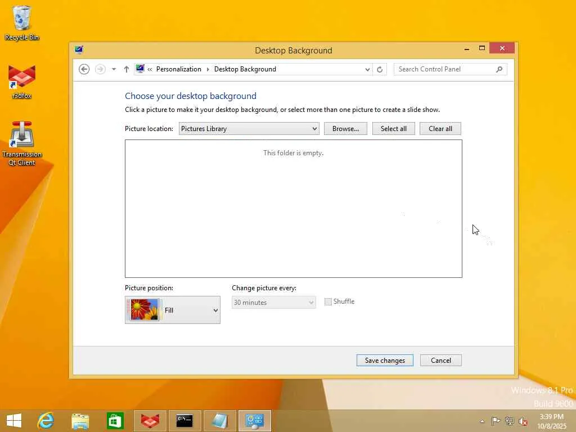576x432 pixels.
Task: Click the Clear all button
Action: (440, 129)
